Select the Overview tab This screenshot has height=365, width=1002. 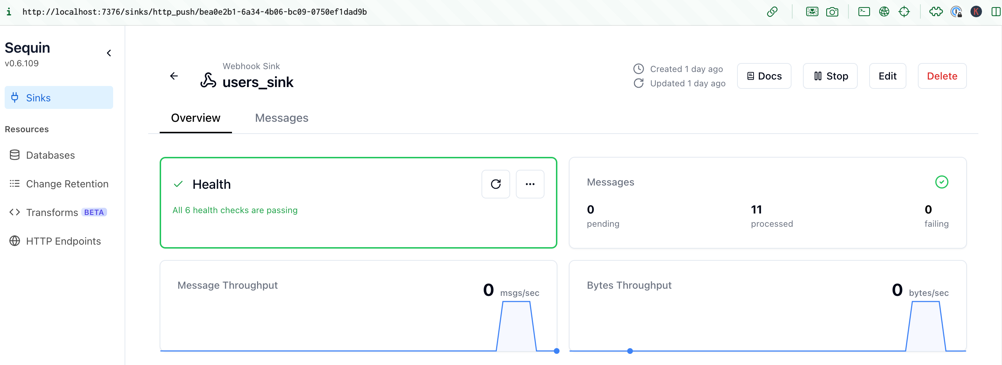click(195, 118)
